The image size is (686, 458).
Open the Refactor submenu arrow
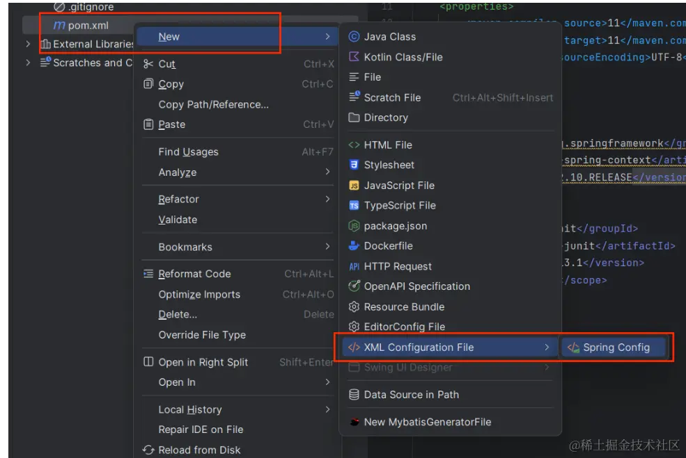tap(328, 199)
